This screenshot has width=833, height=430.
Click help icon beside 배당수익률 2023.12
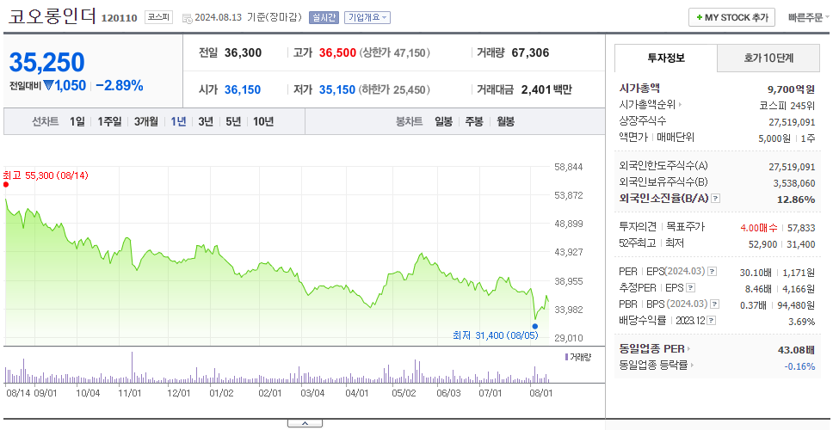pyautogui.click(x=712, y=321)
